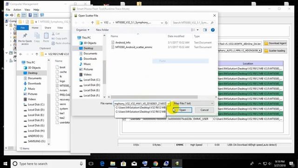Click Open in Open Scatter File dialog
This screenshot has width=298, height=168.
click(x=183, y=110)
